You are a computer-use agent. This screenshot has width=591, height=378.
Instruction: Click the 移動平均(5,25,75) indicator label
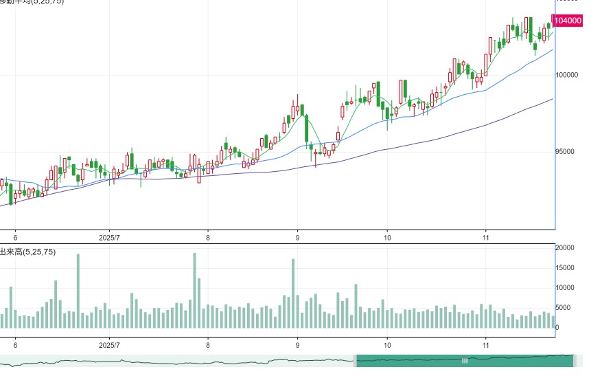[32, 2]
